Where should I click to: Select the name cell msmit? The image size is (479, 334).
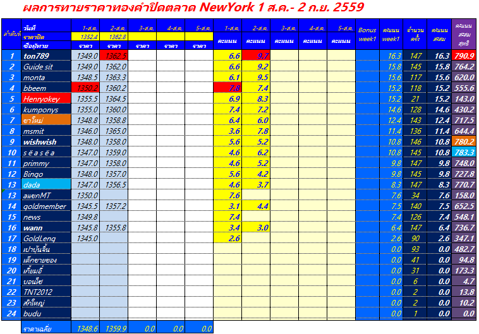pos(46,131)
